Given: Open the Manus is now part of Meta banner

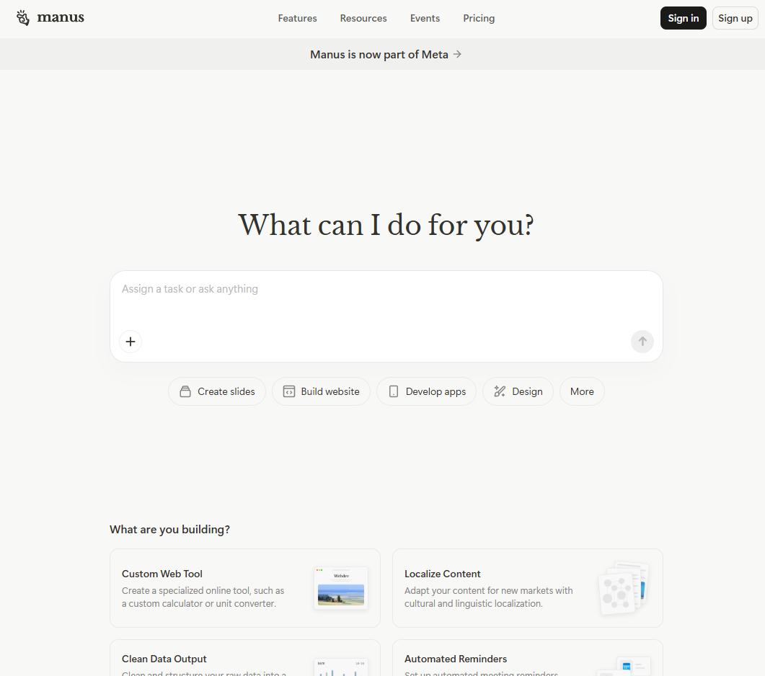Looking at the screenshot, I should 379,54.
